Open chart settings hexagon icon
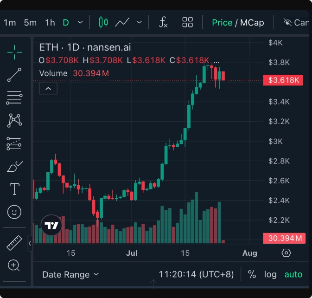The height and width of the screenshot is (298, 312). tap(286, 253)
